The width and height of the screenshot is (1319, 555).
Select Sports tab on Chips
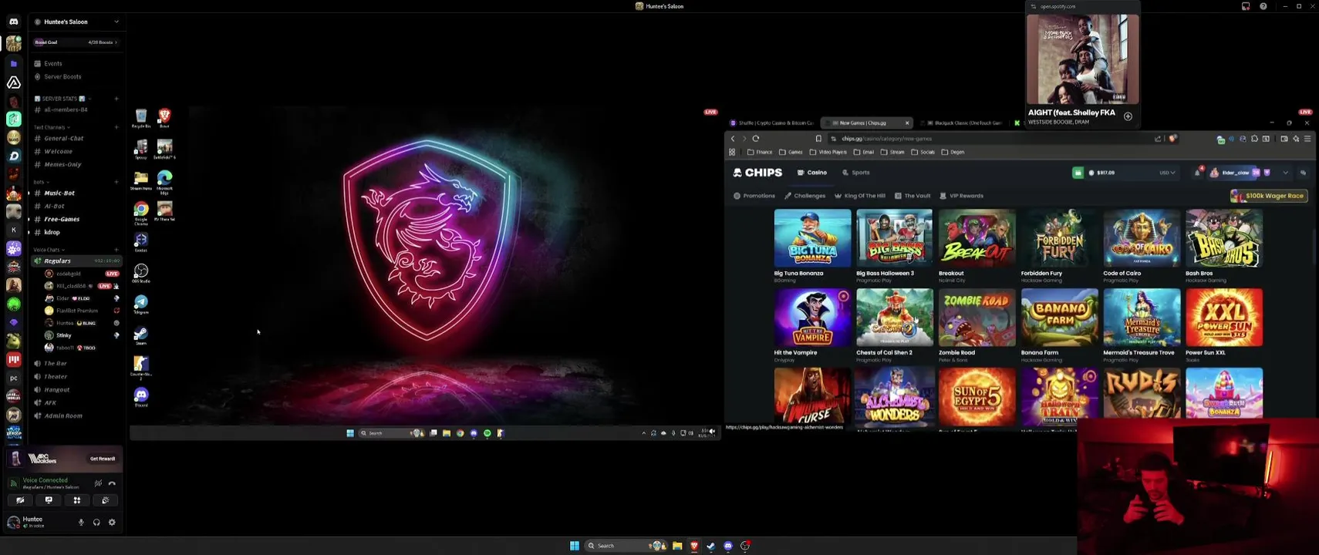coord(856,173)
